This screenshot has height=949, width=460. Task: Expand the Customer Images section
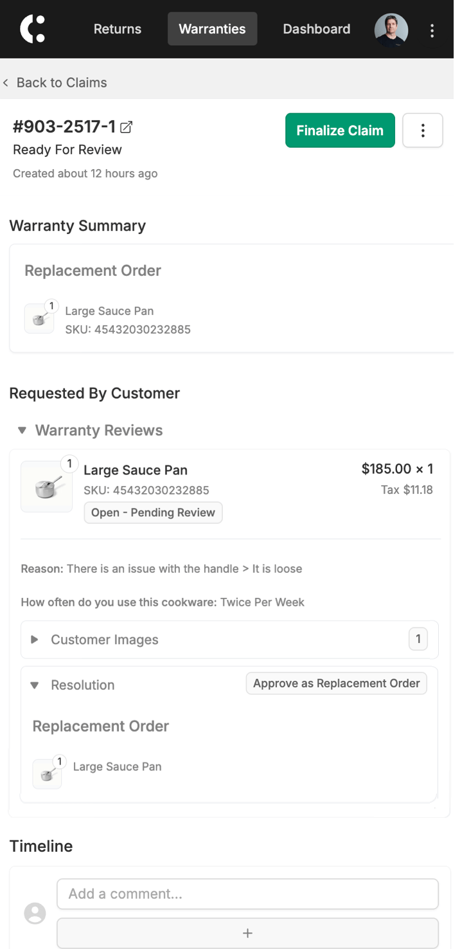[35, 640]
